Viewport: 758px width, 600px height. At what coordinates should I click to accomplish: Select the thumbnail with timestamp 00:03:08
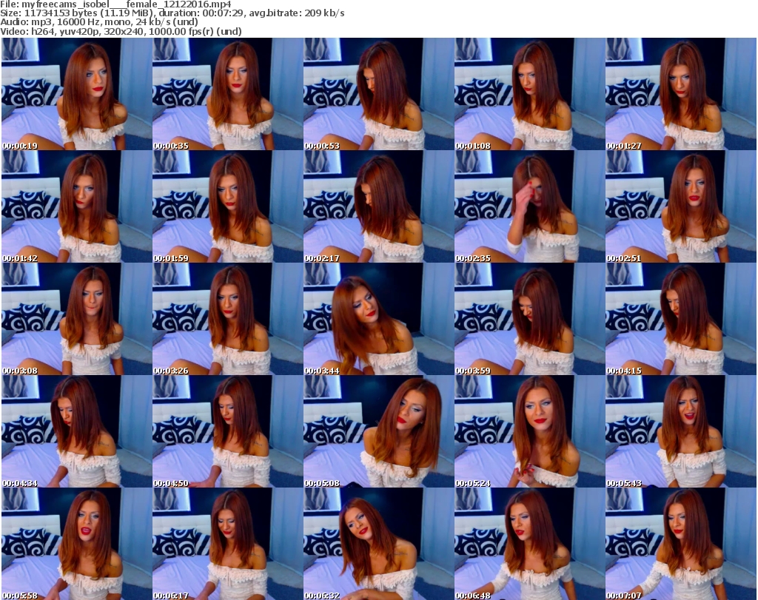[x=76, y=319]
